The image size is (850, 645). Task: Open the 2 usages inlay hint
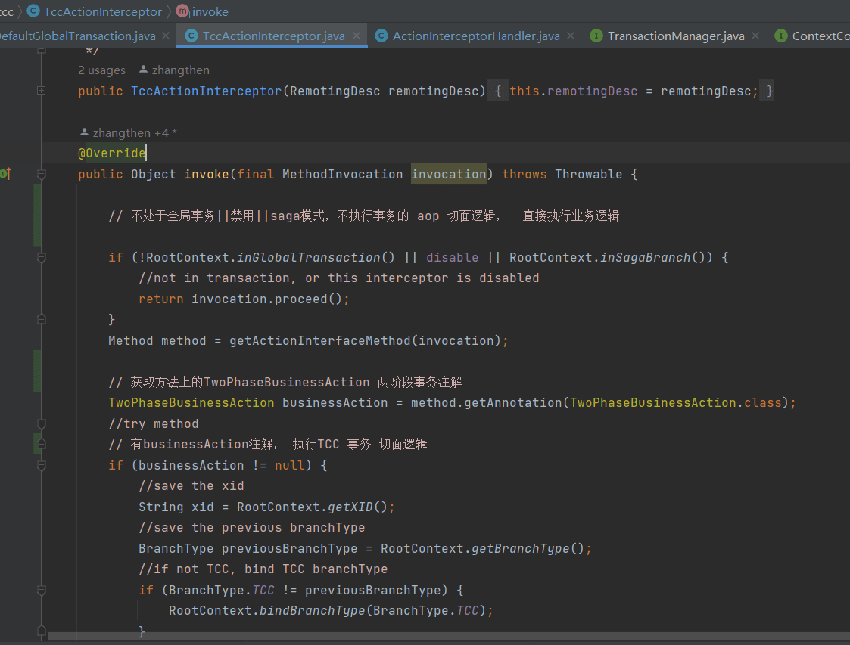pyautogui.click(x=101, y=70)
